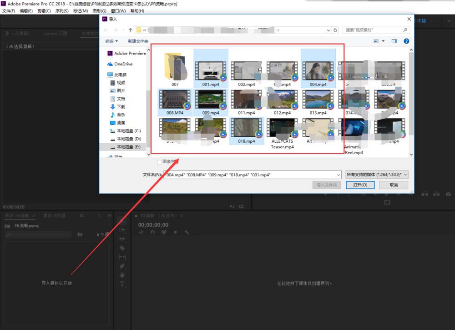
Task: Toggle the preview pane icon in dialog
Action: 394,41
